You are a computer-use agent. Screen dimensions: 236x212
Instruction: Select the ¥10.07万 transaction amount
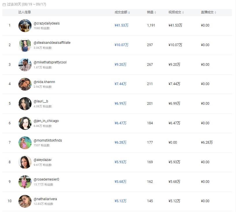(121, 45)
